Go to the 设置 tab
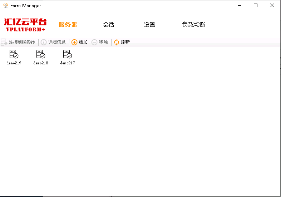This screenshot has width=281, height=197. point(149,25)
